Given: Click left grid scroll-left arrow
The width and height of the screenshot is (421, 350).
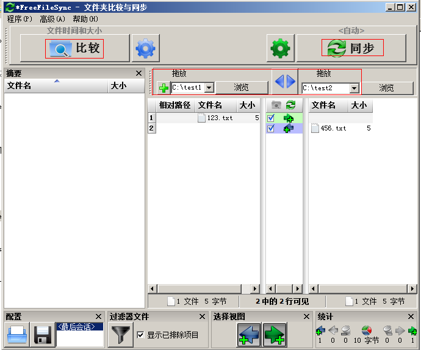Looking at the screenshot, I should coord(153,289).
